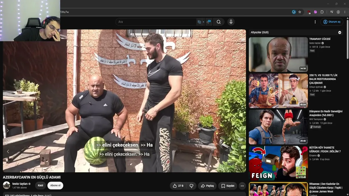
Task: Open the translate icon in the search bar
Action: (x=199, y=22)
